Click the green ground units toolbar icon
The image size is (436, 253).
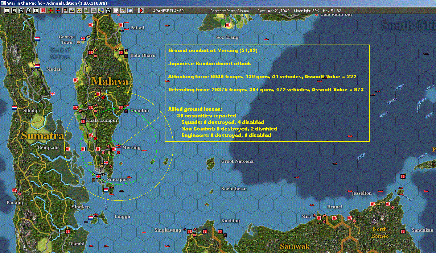[x=94, y=11]
